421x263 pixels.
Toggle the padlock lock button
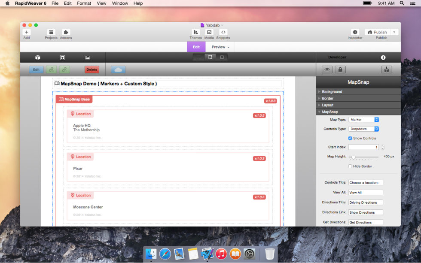tap(340, 70)
